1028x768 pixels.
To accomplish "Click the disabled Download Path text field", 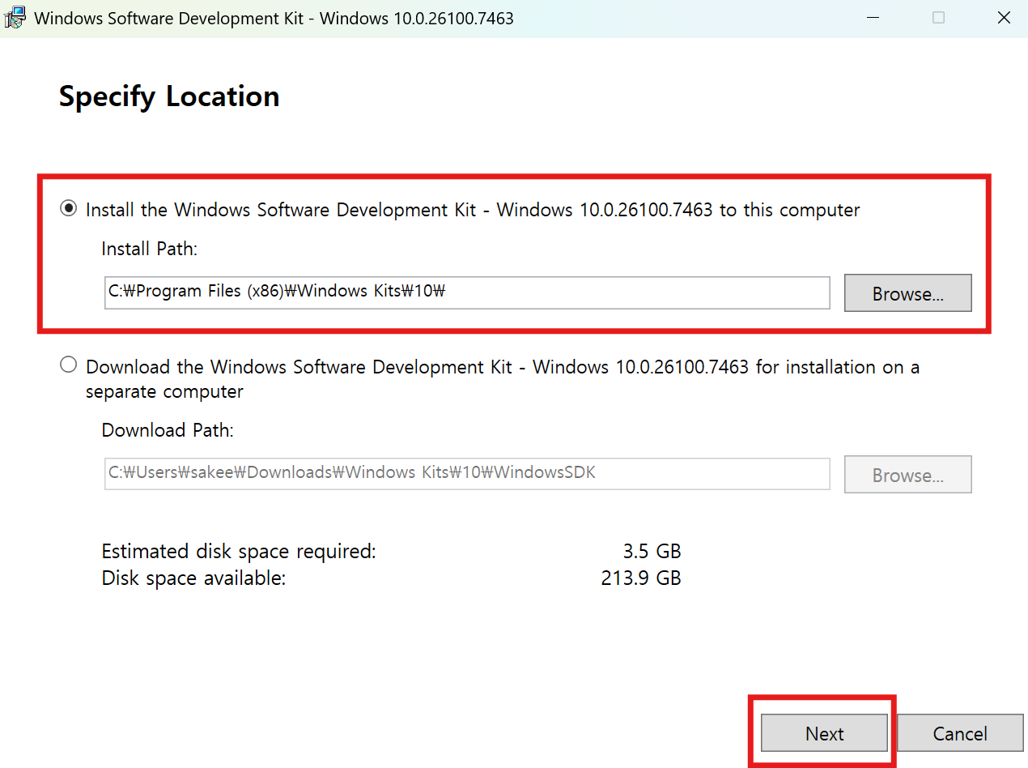I will (466, 474).
